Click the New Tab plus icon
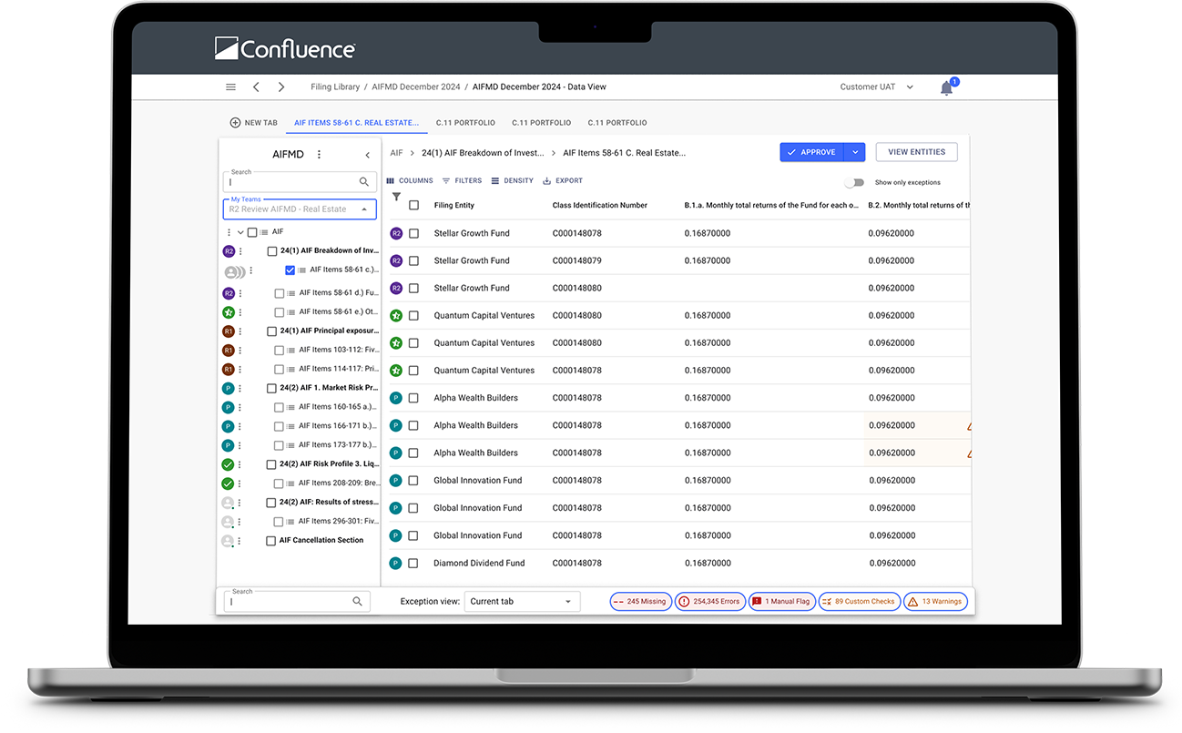 235,123
